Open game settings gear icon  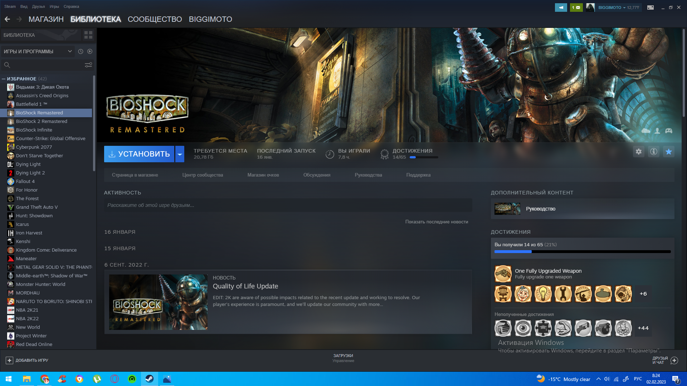[639, 152]
